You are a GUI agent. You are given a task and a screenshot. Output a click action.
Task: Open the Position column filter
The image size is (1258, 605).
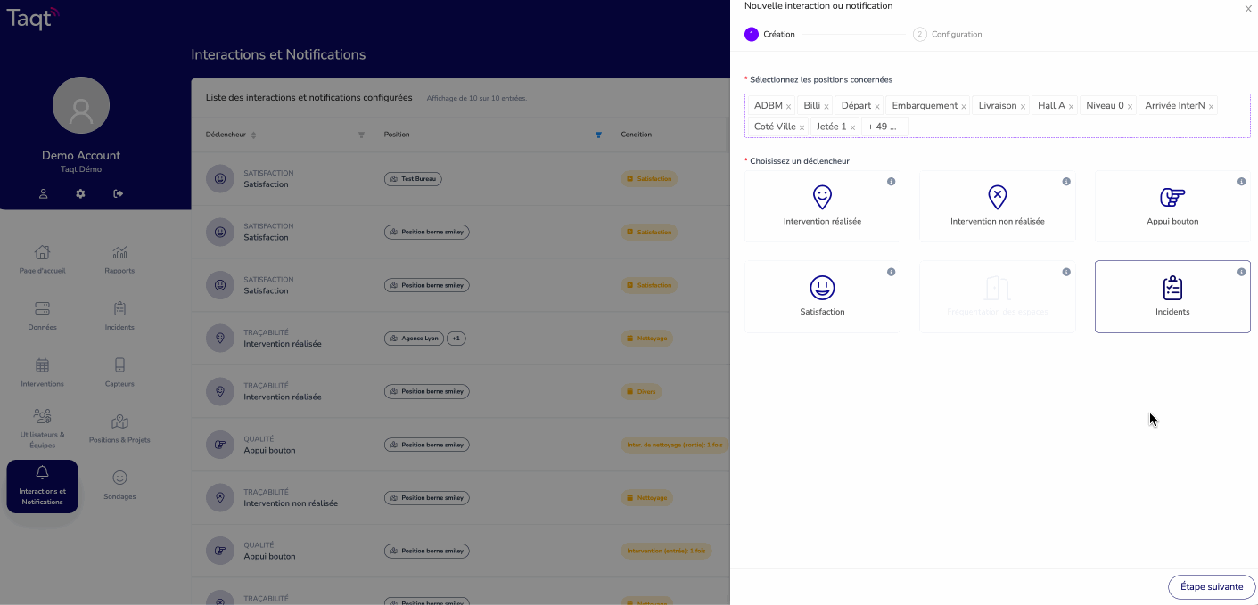click(598, 135)
